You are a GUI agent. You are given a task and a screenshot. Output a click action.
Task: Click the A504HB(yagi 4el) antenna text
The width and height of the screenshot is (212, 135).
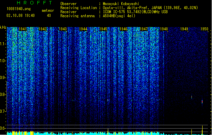pyautogui.click(x=119, y=16)
